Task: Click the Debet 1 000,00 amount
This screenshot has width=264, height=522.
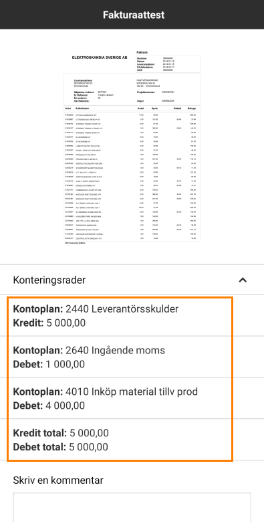Action: [49, 365]
